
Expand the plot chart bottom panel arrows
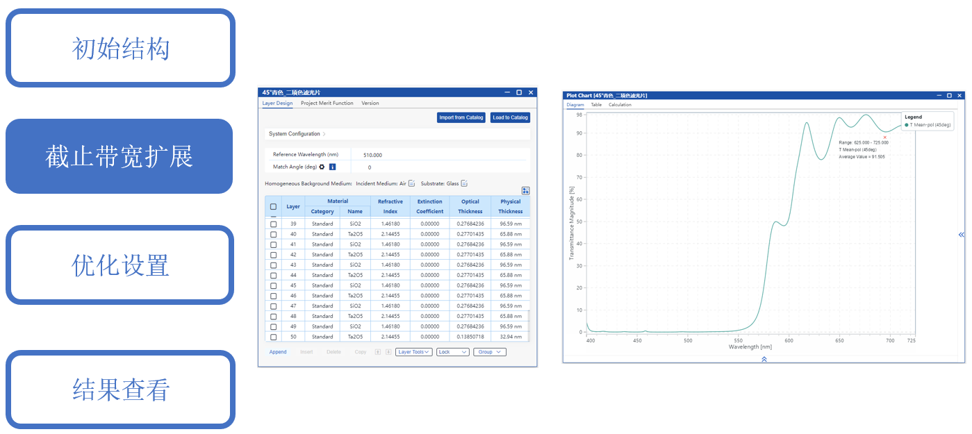point(764,359)
